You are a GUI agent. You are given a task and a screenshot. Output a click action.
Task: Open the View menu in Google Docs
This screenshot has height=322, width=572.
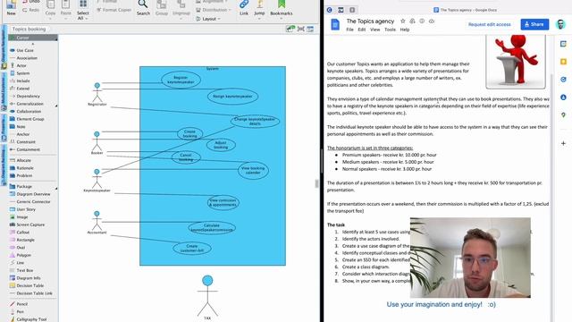click(x=374, y=30)
